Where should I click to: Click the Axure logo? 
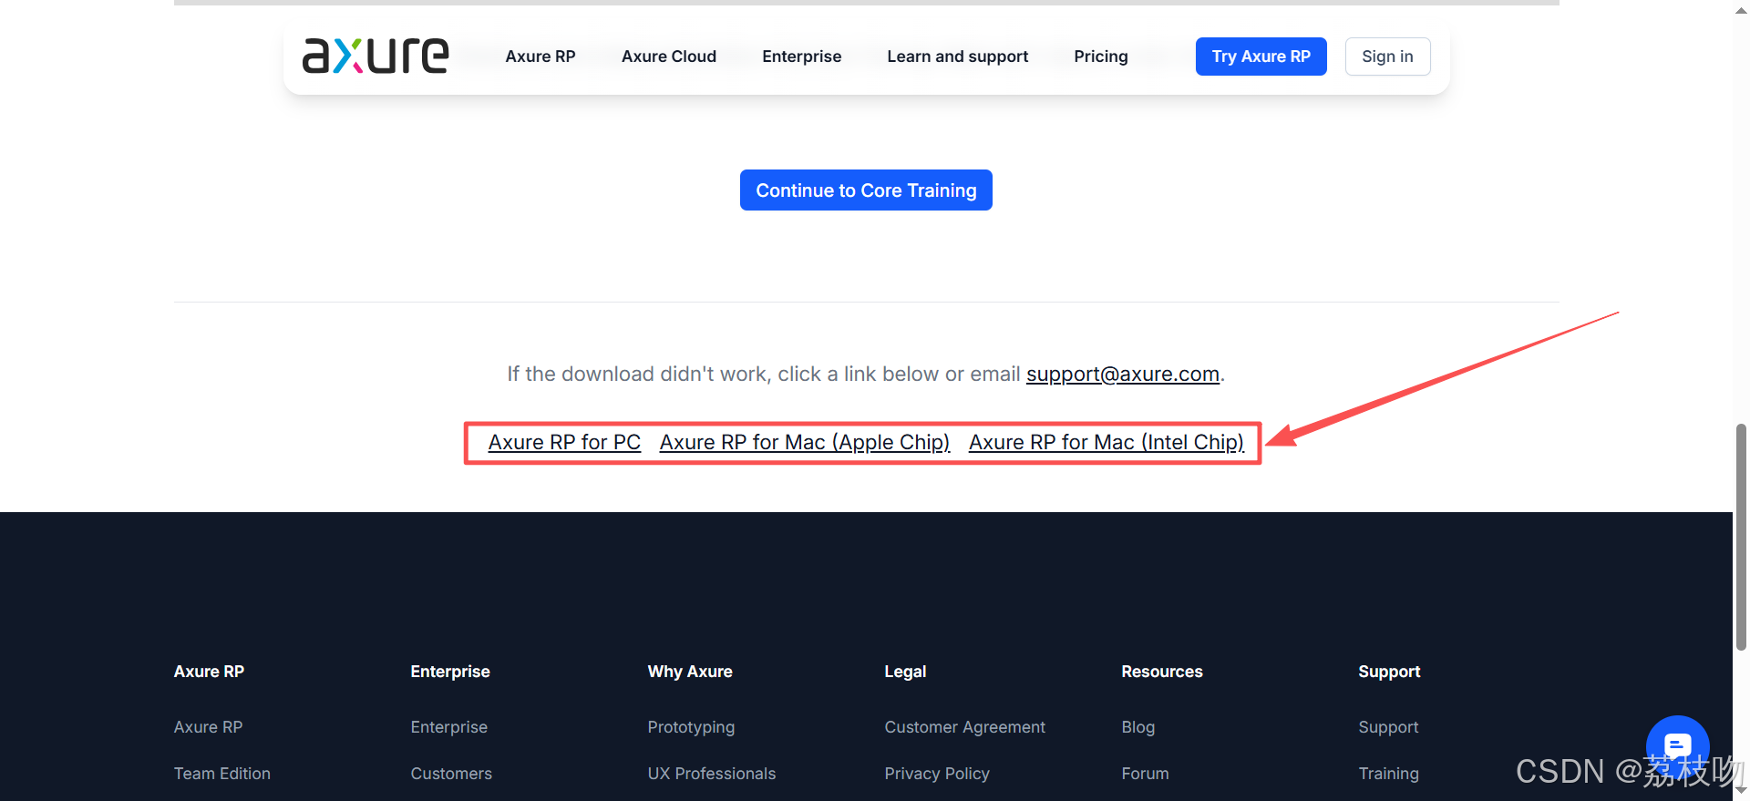(x=376, y=56)
